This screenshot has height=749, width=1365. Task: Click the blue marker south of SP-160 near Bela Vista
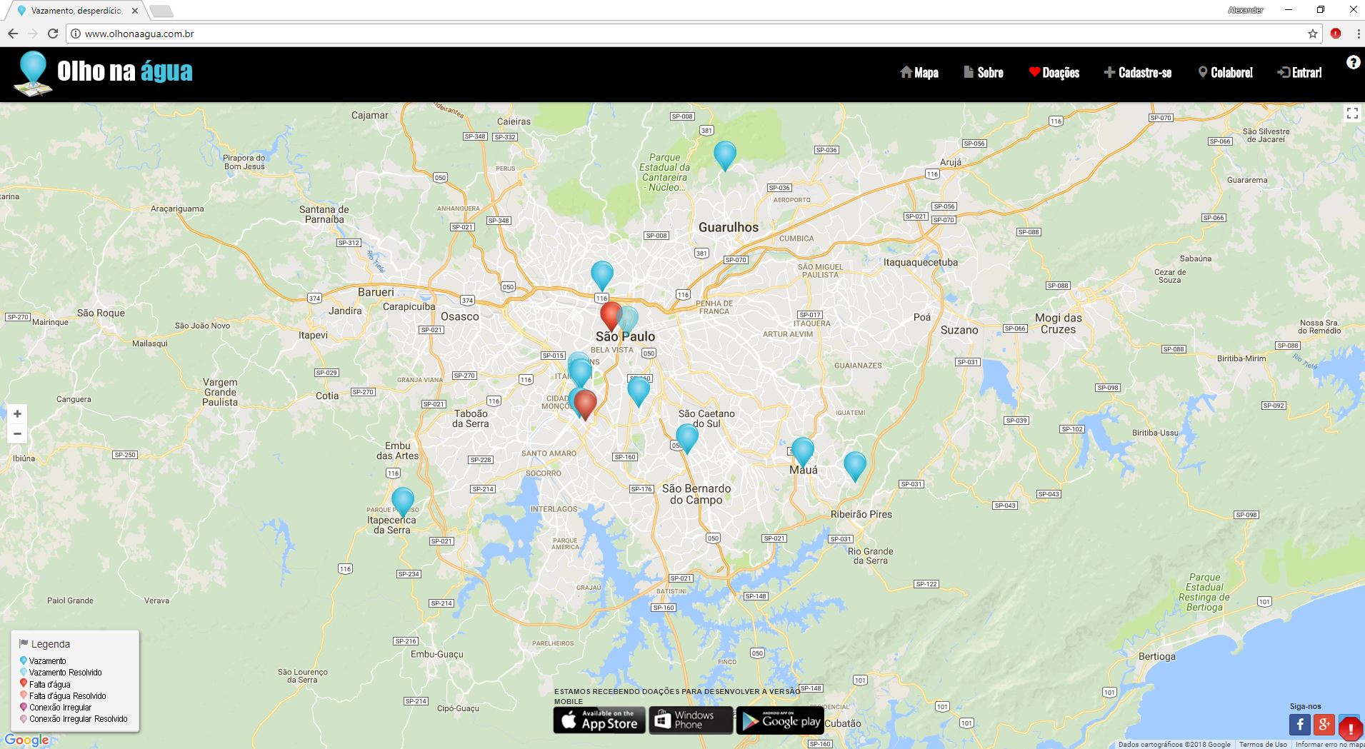tap(639, 391)
